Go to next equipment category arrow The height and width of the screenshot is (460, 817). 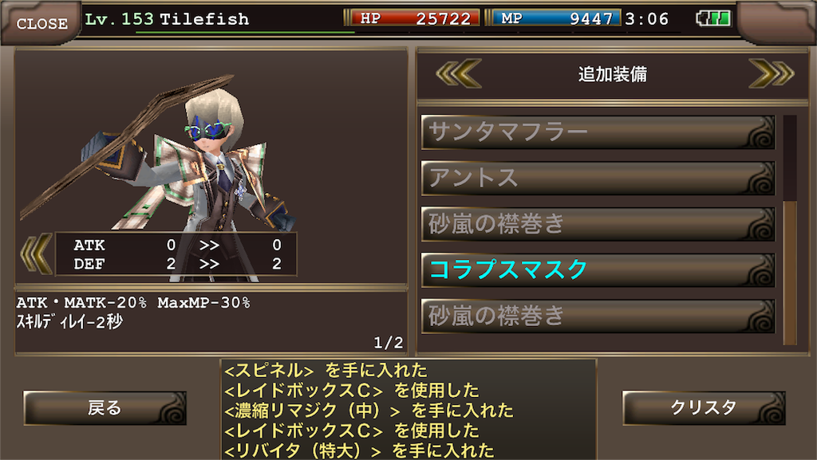pos(772,73)
